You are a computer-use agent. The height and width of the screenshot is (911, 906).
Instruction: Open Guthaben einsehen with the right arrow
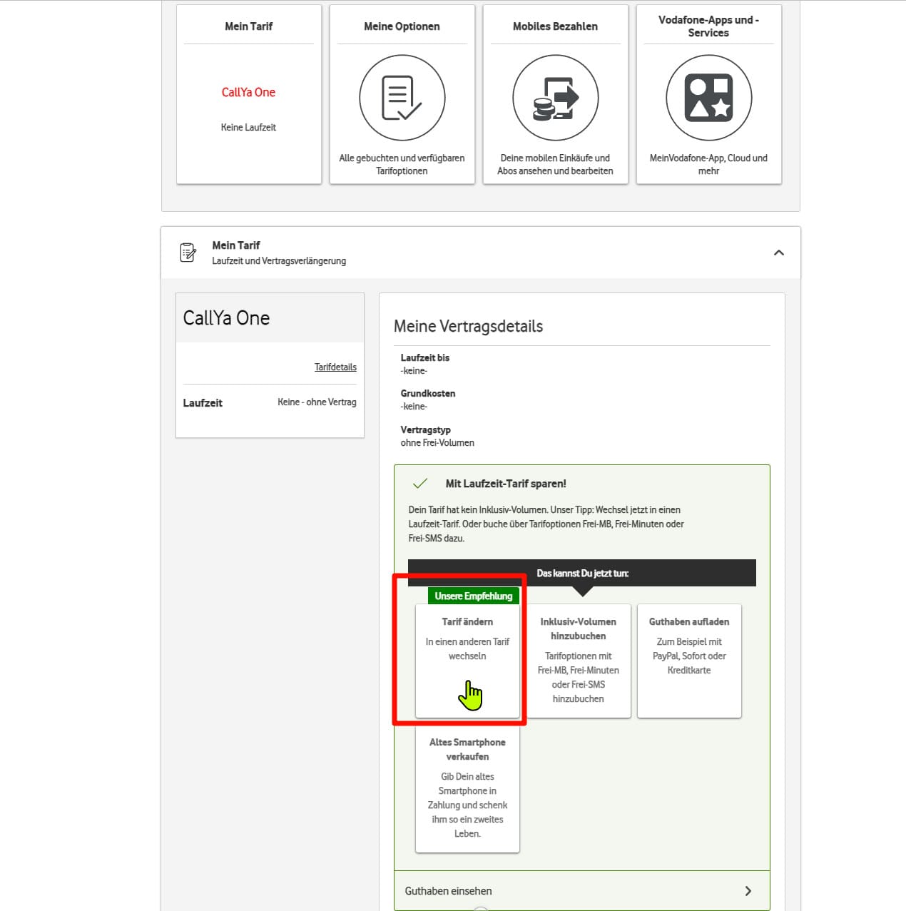(748, 891)
